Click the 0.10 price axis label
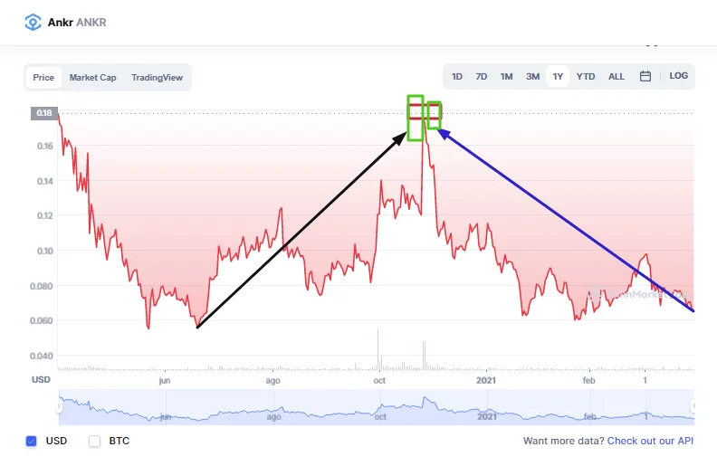Image resolution: width=717 pixels, height=466 pixels. (x=45, y=251)
